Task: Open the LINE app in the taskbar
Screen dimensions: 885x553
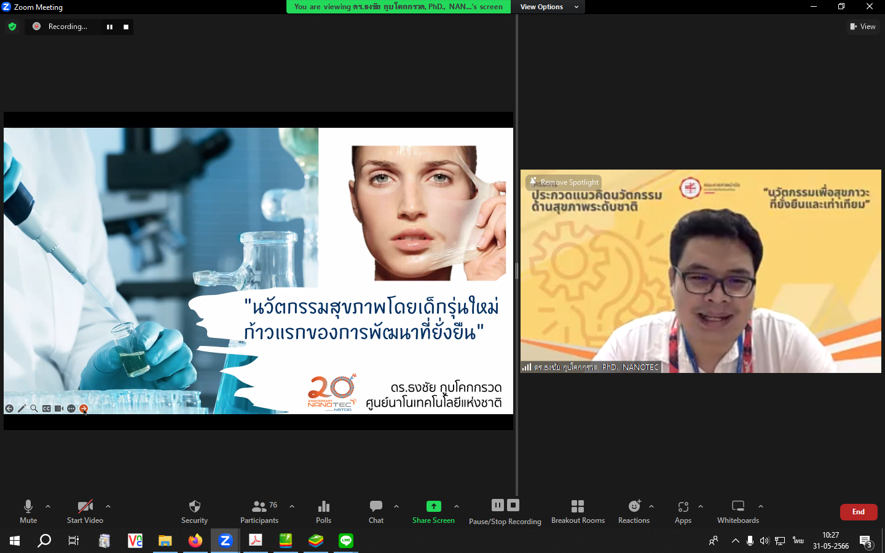Action: [x=346, y=541]
